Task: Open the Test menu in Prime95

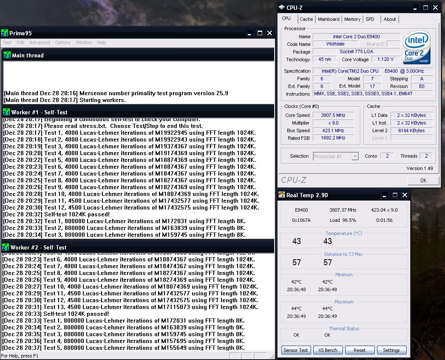Action: click(7, 43)
